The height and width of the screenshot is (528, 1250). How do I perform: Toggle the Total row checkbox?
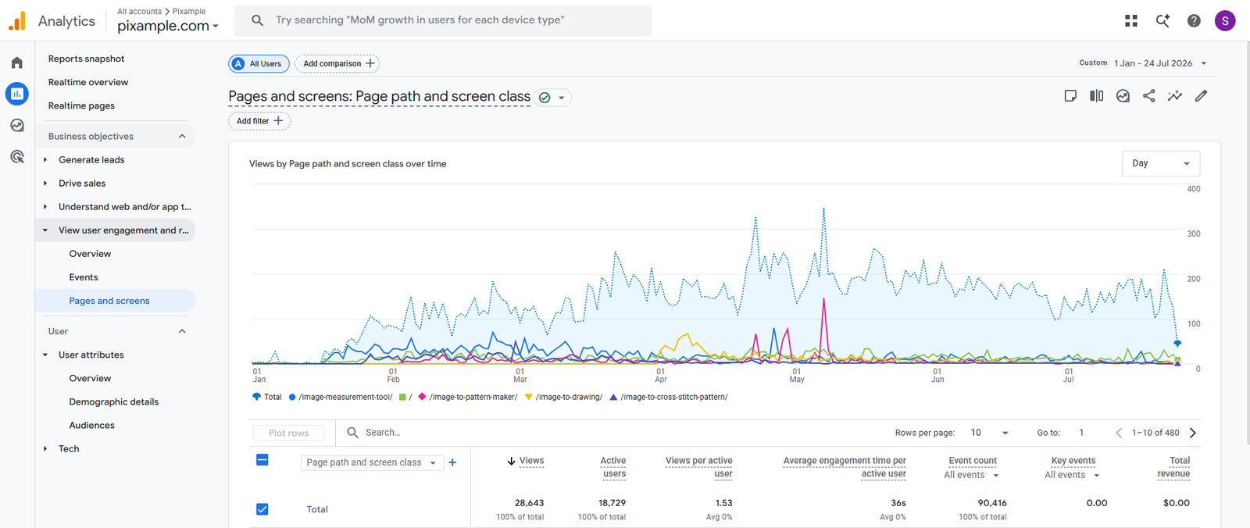[x=262, y=509]
